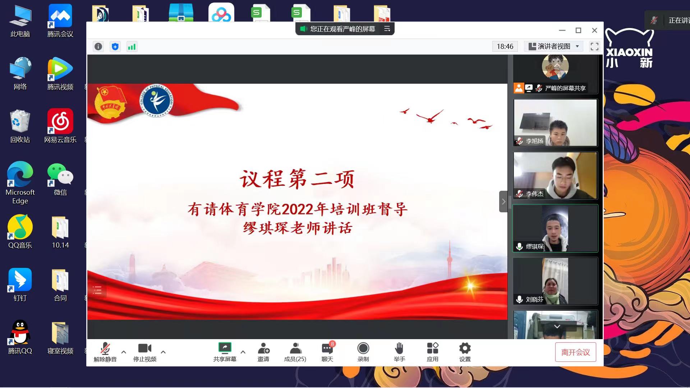Open the 聊天 chat with 8 unread
This screenshot has width=690, height=388.
click(x=327, y=352)
